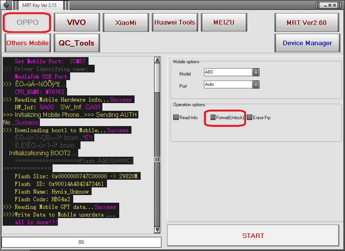Open the XiaoMi brand tools
The height and width of the screenshot is (251, 345).
click(x=126, y=22)
